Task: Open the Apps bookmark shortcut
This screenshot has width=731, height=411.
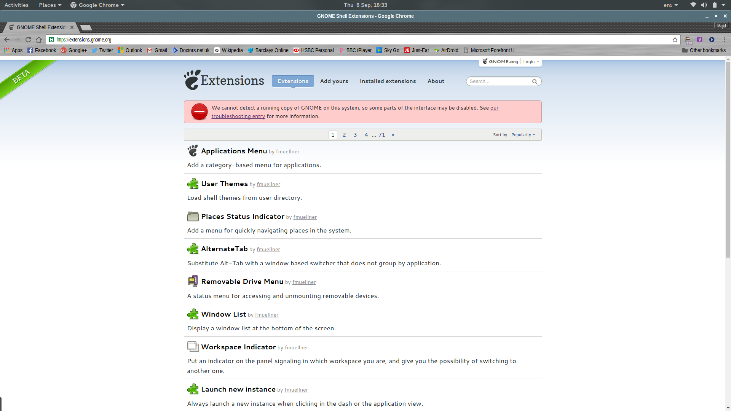Action: [x=13, y=50]
